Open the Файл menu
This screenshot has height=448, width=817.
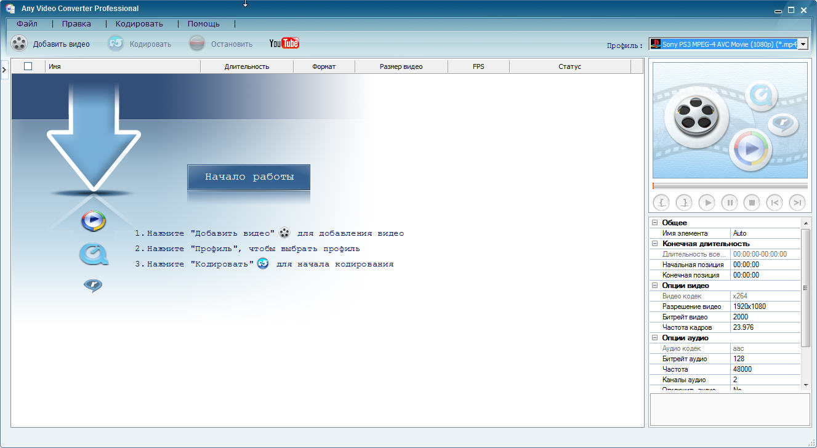point(27,24)
